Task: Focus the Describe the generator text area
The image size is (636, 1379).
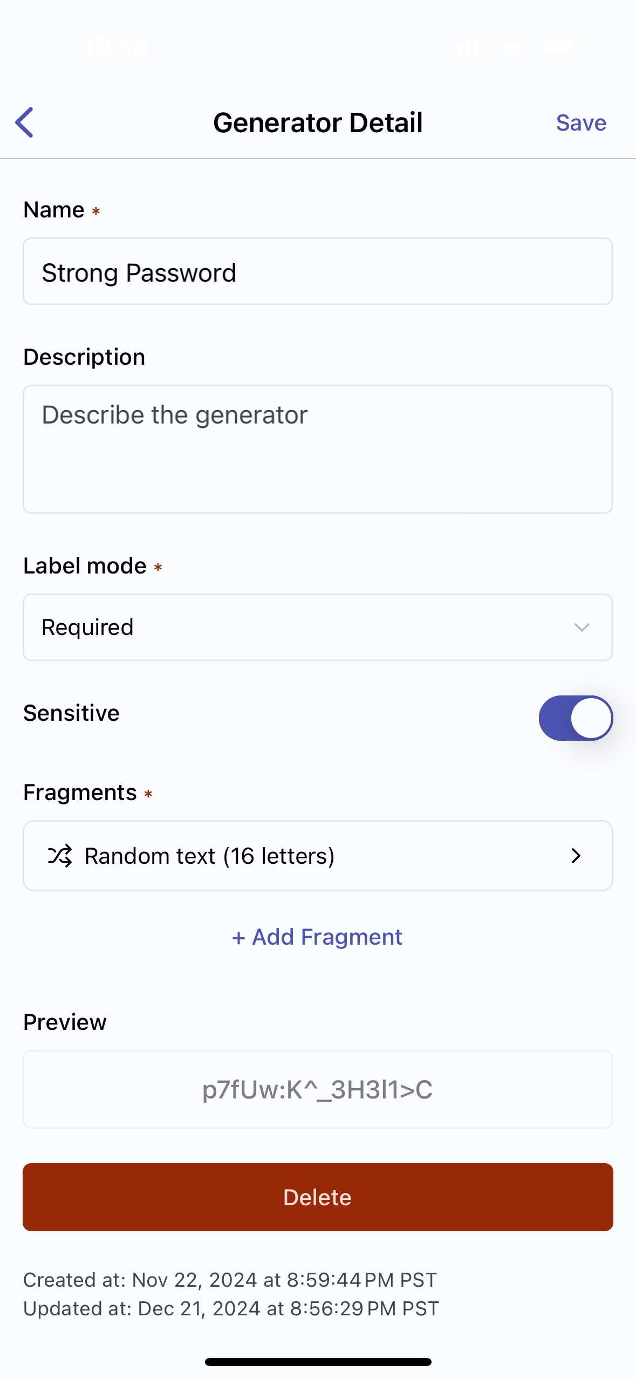Action: point(318,449)
